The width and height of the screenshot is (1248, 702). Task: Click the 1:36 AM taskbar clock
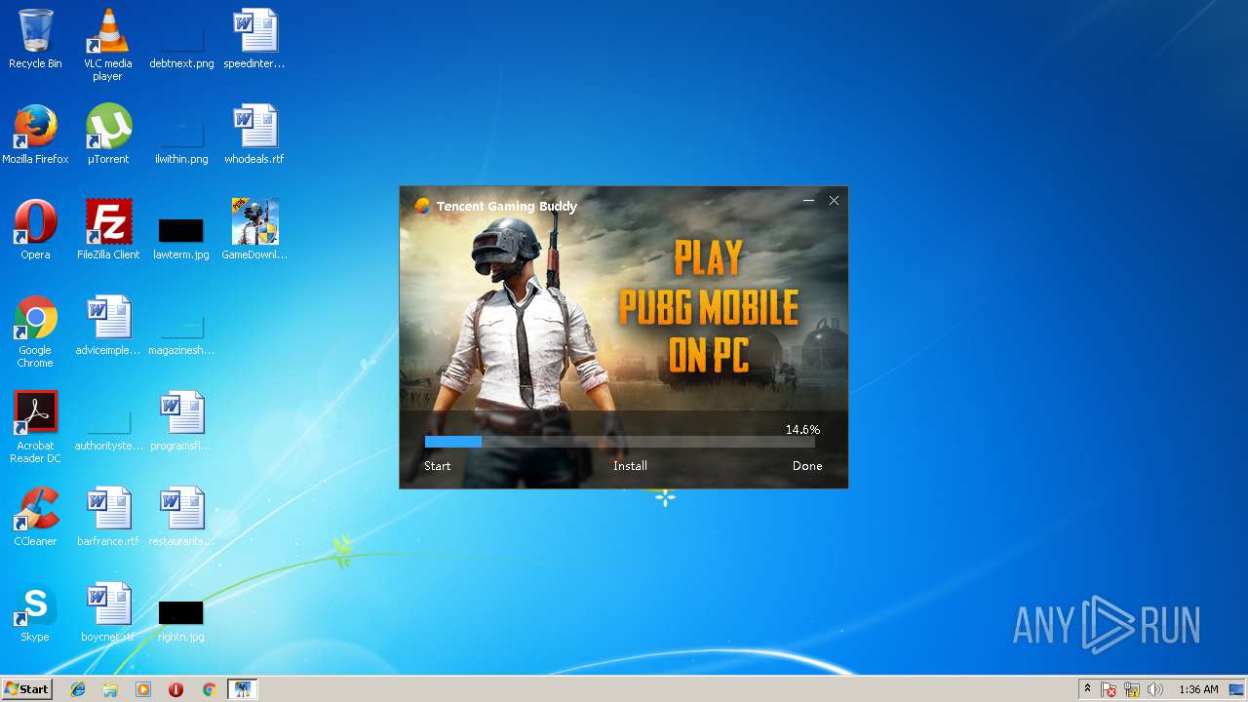pos(1198,689)
